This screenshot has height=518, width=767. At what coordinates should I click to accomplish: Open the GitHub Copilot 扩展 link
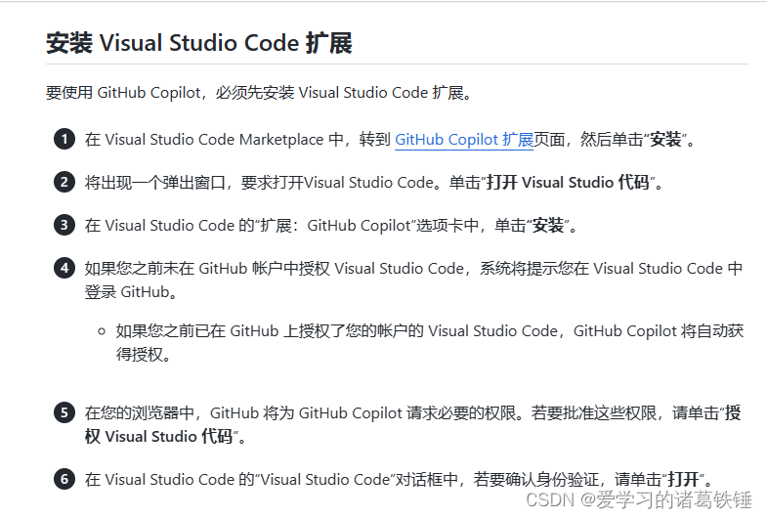point(464,140)
